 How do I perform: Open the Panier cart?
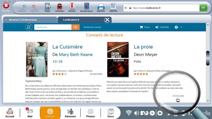point(145,27)
